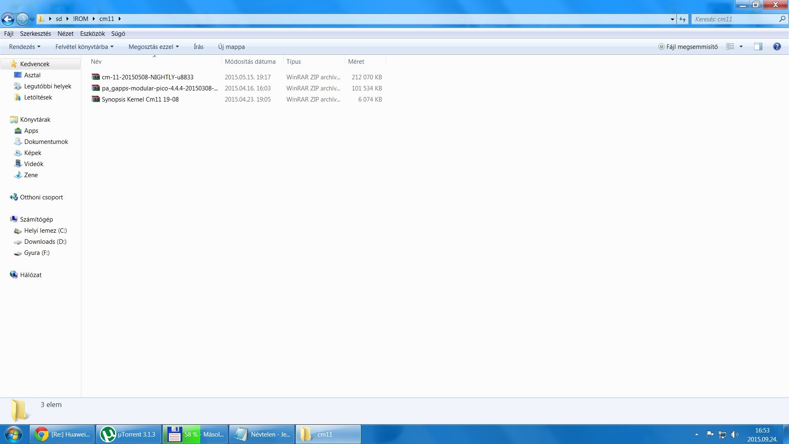
Task: Click the folder icon in address bar
Action: 42,19
